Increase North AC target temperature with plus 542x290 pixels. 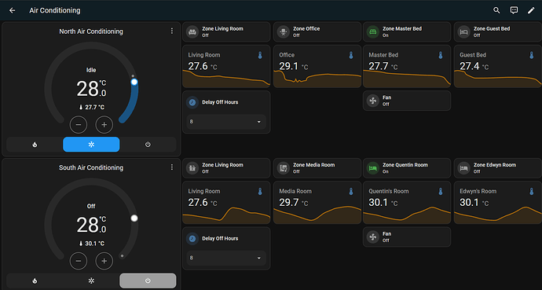point(104,125)
